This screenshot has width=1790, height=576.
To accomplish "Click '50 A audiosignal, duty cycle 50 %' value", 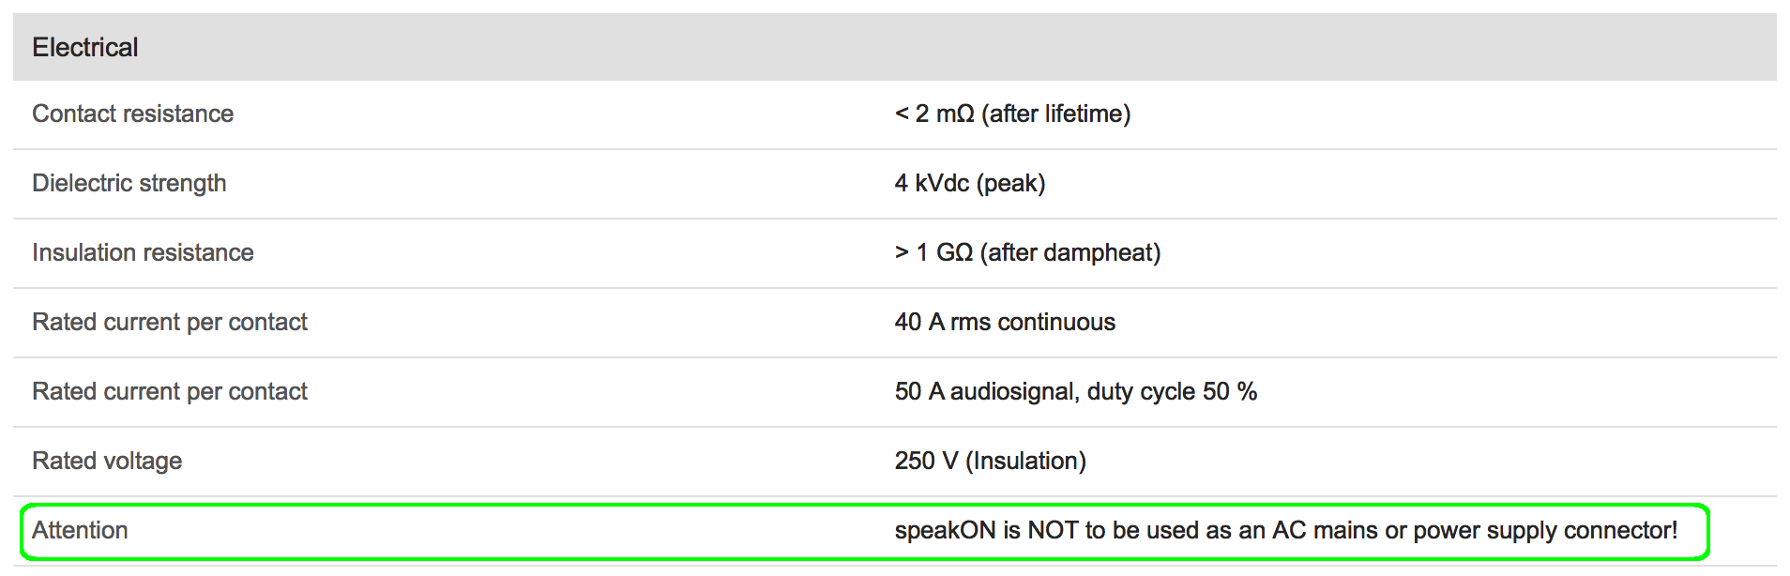I will (x=1075, y=391).
